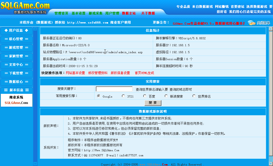Expand the 文章中心 sidebar section

[16, 65]
